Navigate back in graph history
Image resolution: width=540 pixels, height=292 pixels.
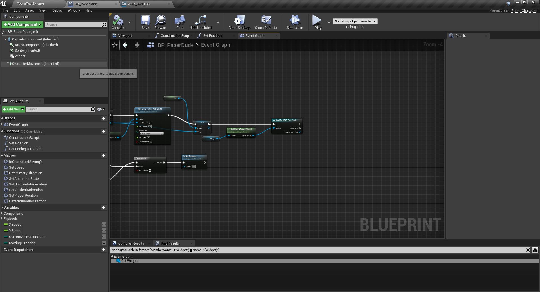click(125, 45)
